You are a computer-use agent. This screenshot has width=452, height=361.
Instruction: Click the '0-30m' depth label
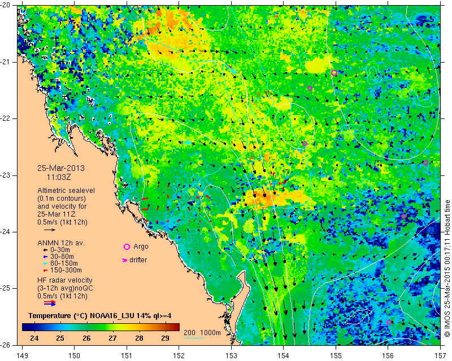click(60, 250)
